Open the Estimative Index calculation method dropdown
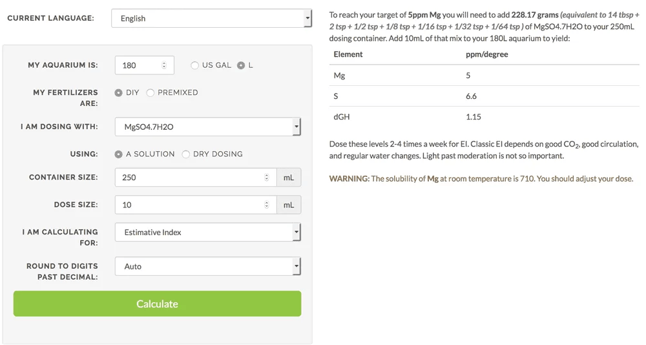Image resolution: width=646 pixels, height=345 pixels. click(x=207, y=233)
